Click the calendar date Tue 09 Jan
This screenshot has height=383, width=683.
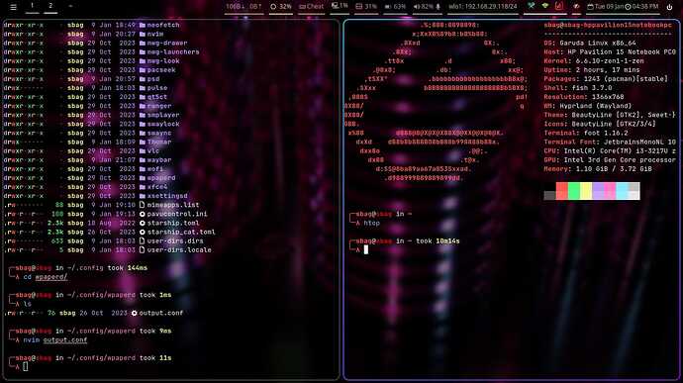click(x=606, y=7)
